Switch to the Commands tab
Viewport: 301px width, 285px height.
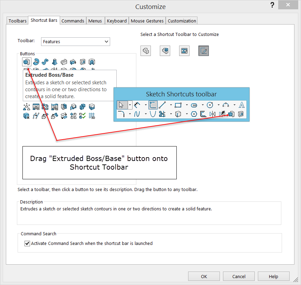click(73, 21)
